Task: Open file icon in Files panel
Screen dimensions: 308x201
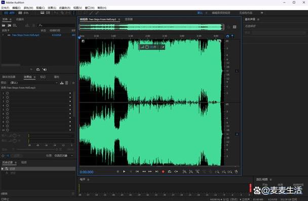Action: coord(4,25)
